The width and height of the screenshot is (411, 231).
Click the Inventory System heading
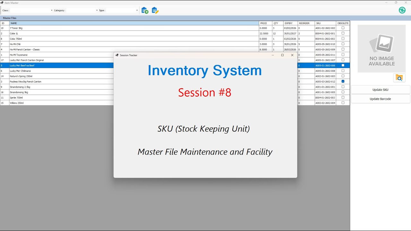click(205, 70)
